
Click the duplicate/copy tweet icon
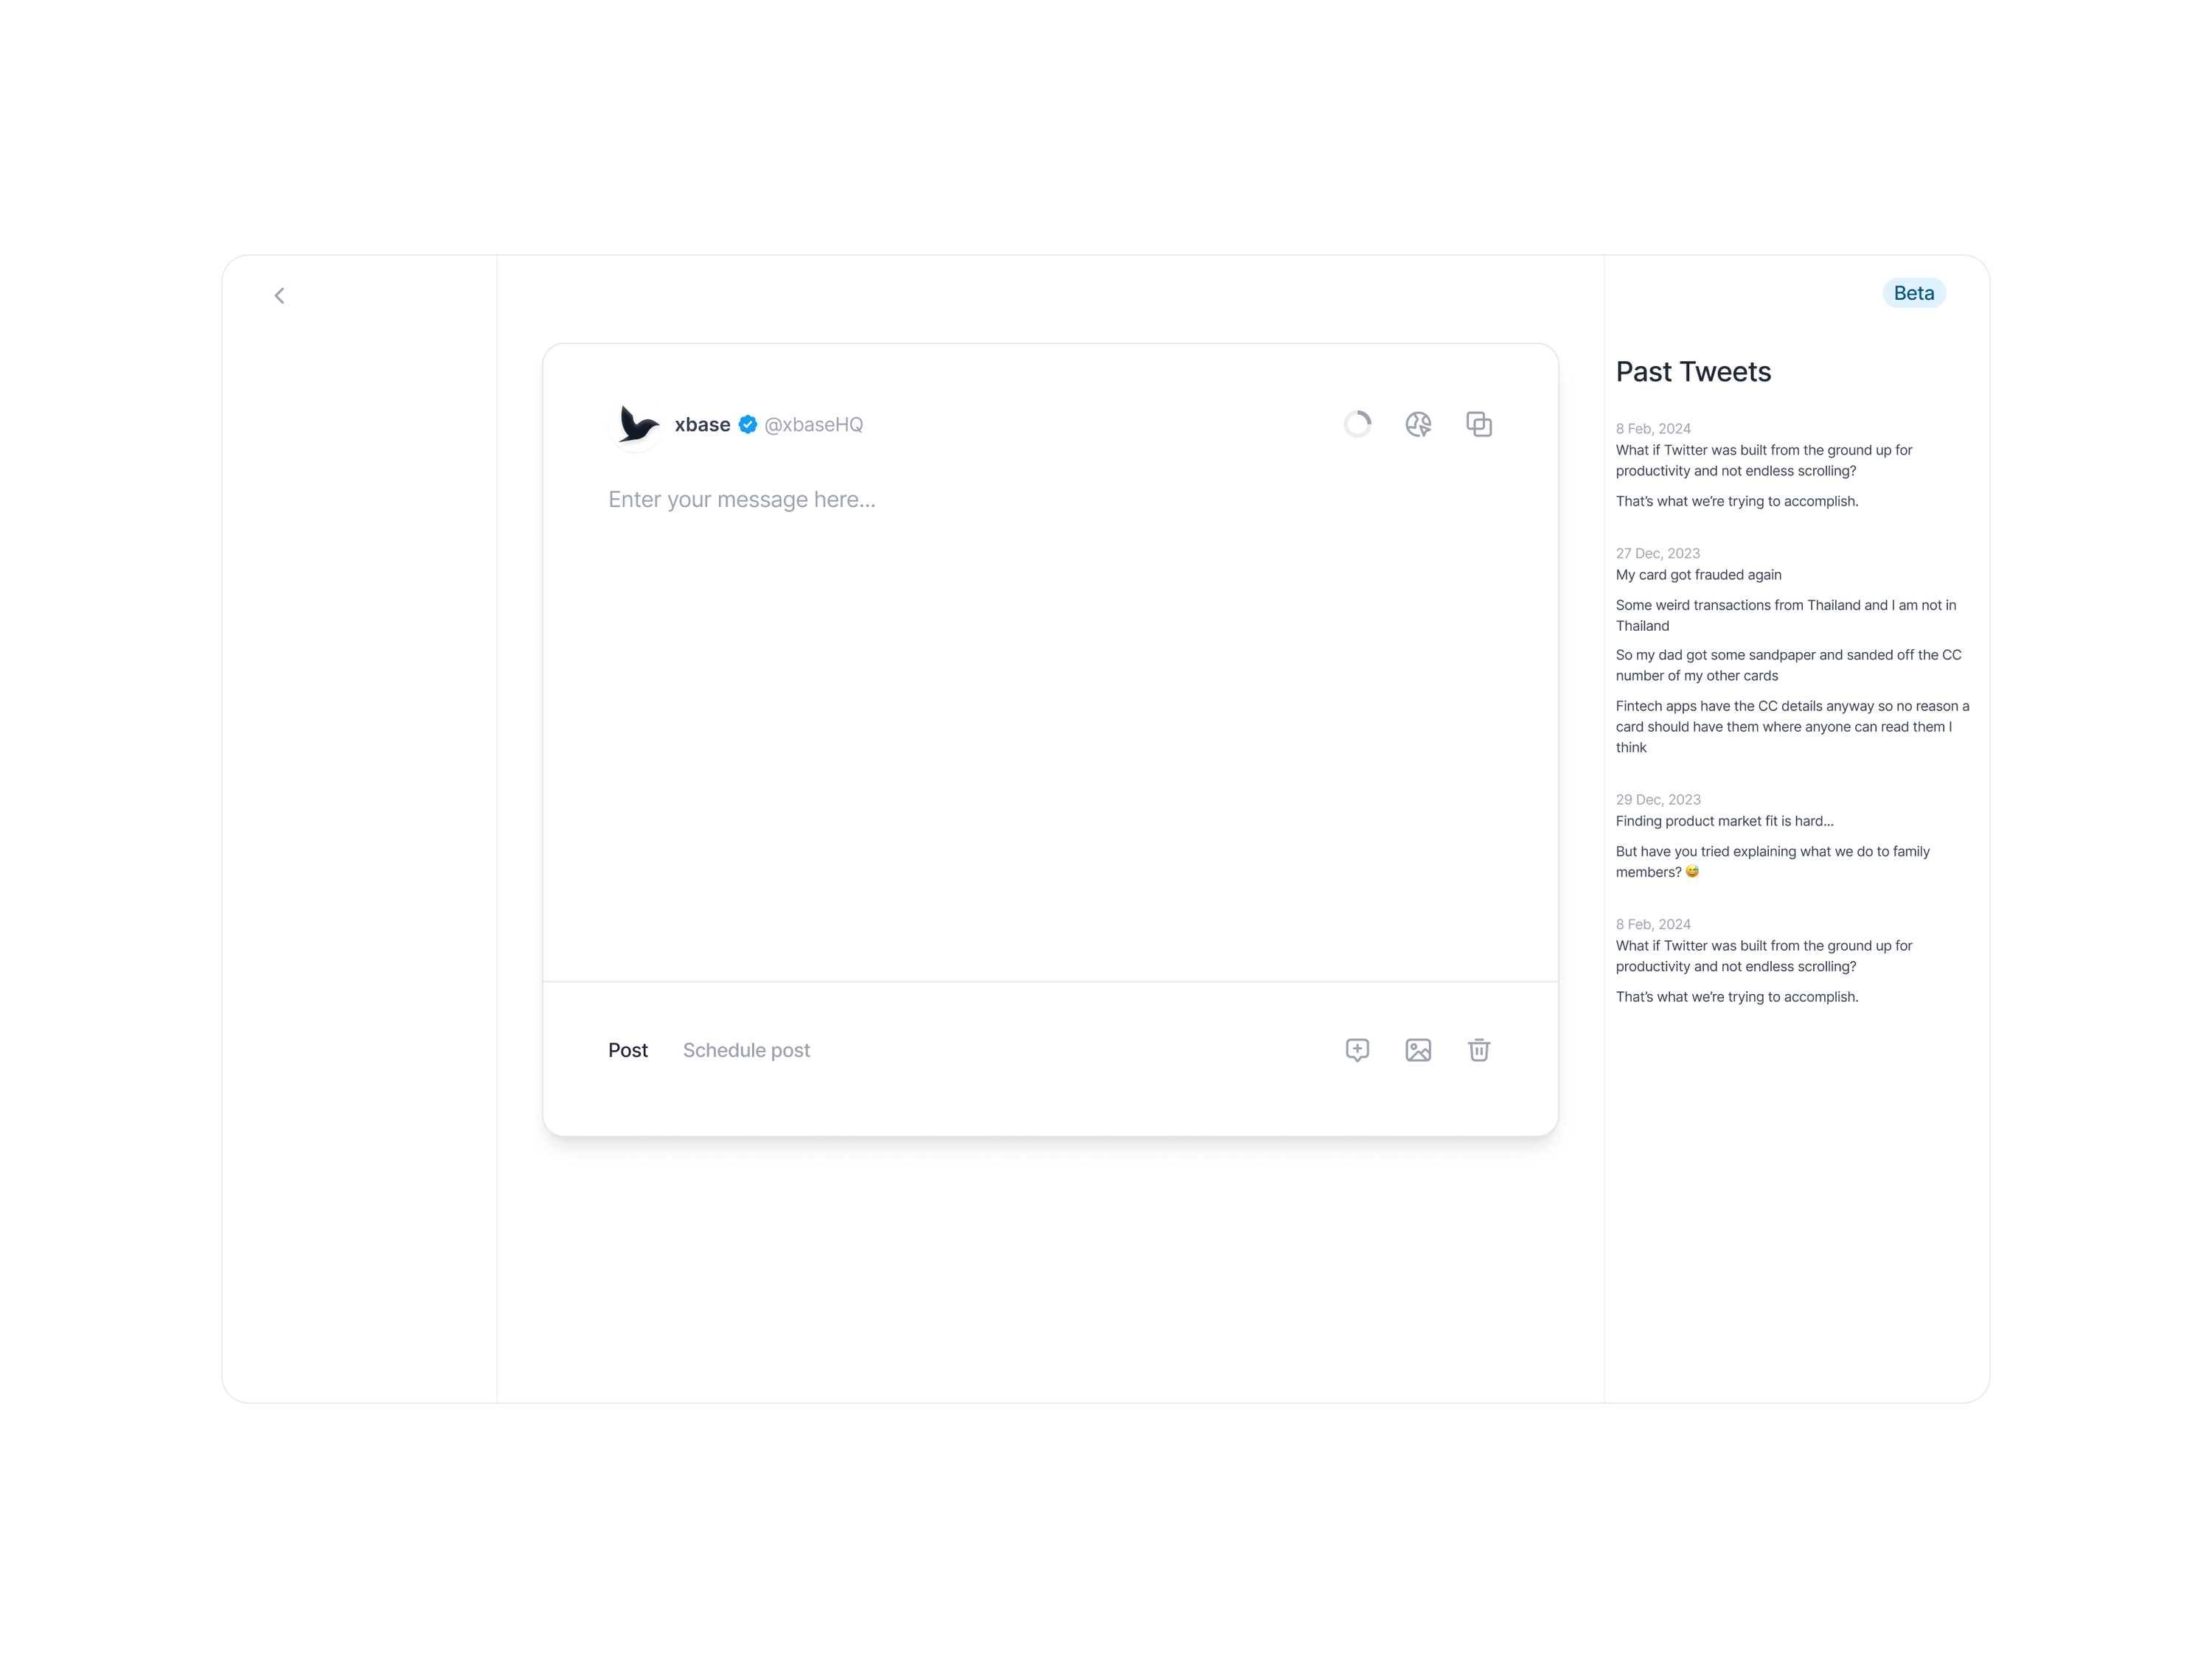(x=1479, y=423)
